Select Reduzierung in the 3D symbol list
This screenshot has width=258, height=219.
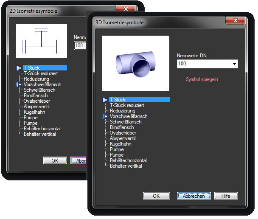(x=122, y=111)
